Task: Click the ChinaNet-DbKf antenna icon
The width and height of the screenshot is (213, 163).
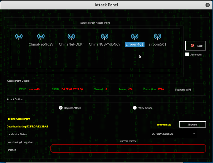Action: tap(71, 37)
